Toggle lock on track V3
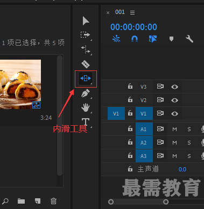This screenshot has height=209, width=204. (x=130, y=87)
